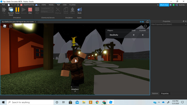Select the TEST ribbon tab
This screenshot has width=187, height=105.
[59, 5]
